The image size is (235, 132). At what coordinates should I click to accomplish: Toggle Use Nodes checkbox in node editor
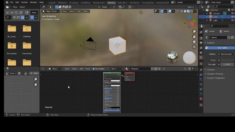(94, 69)
